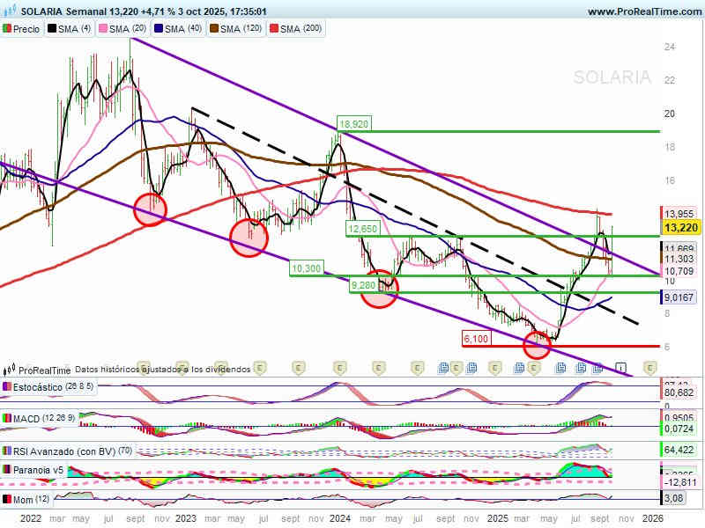The height and width of the screenshot is (528, 705).
Task: Toggle the Precio legend item
Action: (22, 29)
